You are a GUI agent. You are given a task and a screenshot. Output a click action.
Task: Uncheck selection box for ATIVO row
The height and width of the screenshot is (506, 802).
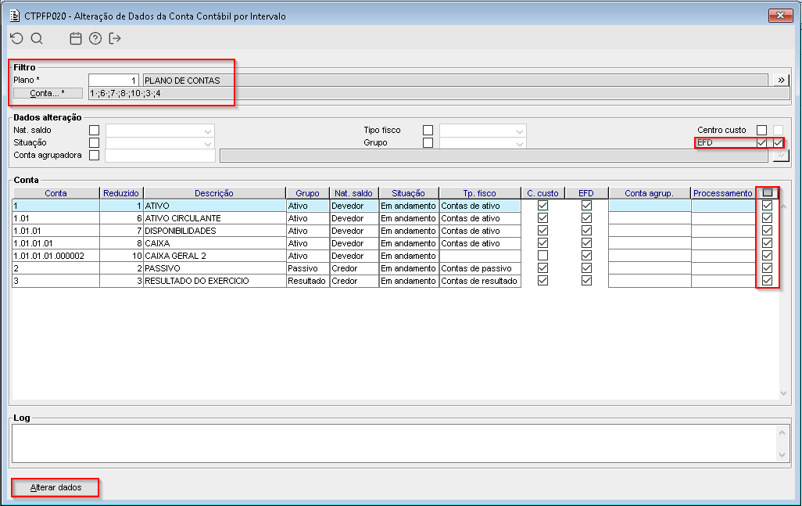click(768, 206)
